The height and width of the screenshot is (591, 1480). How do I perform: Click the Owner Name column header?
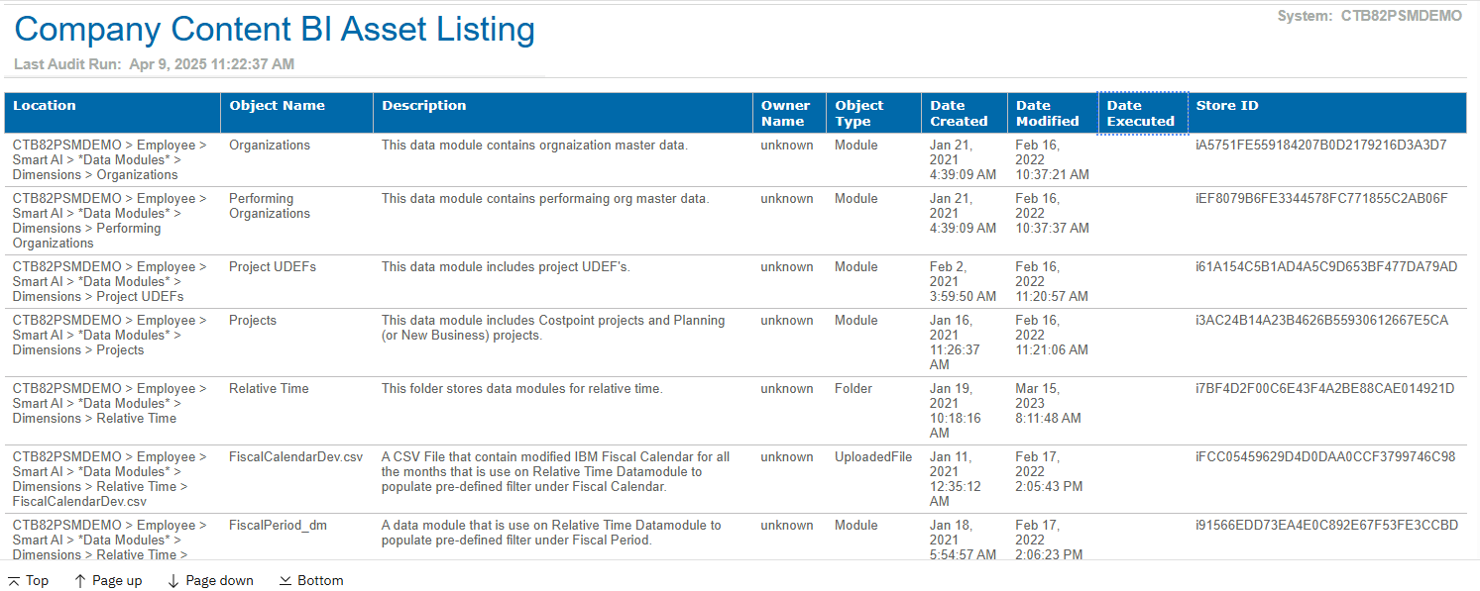[x=785, y=113]
